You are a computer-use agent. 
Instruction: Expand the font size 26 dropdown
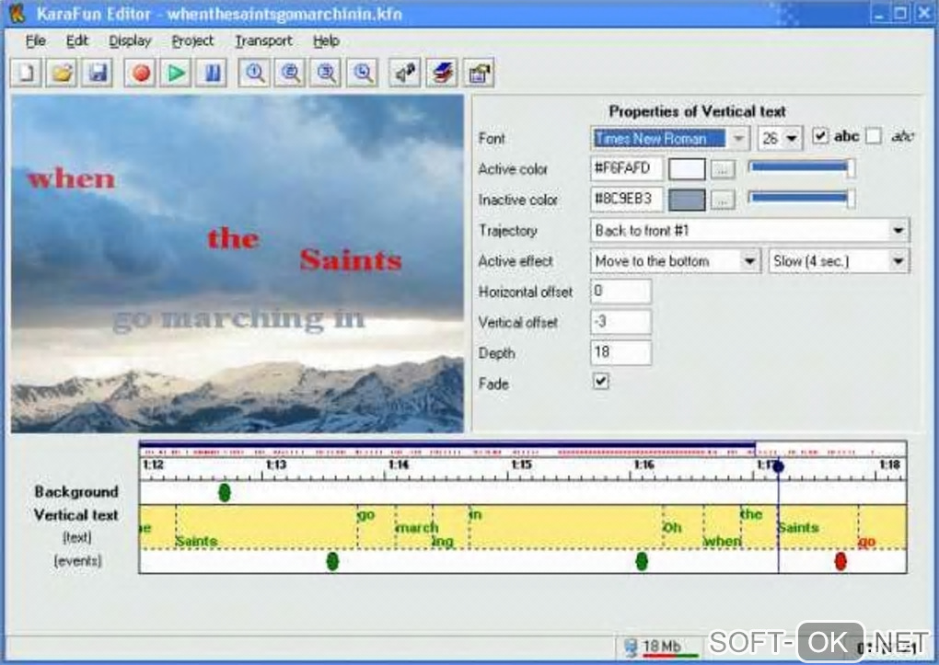pyautogui.click(x=792, y=138)
